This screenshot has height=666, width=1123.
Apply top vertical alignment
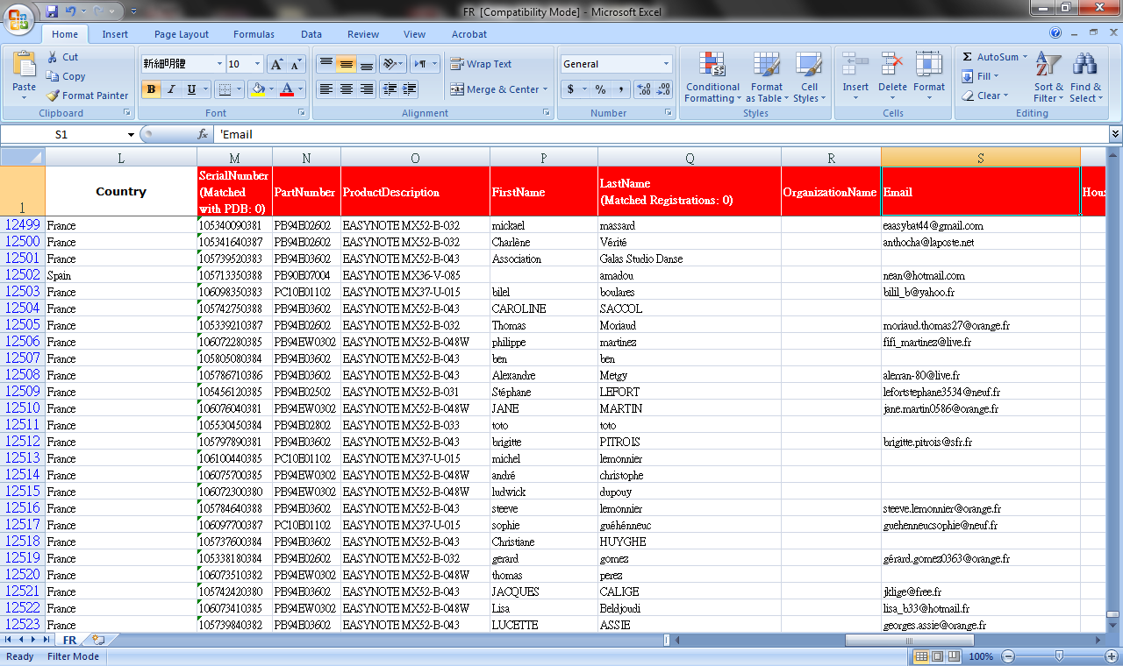[x=325, y=64]
